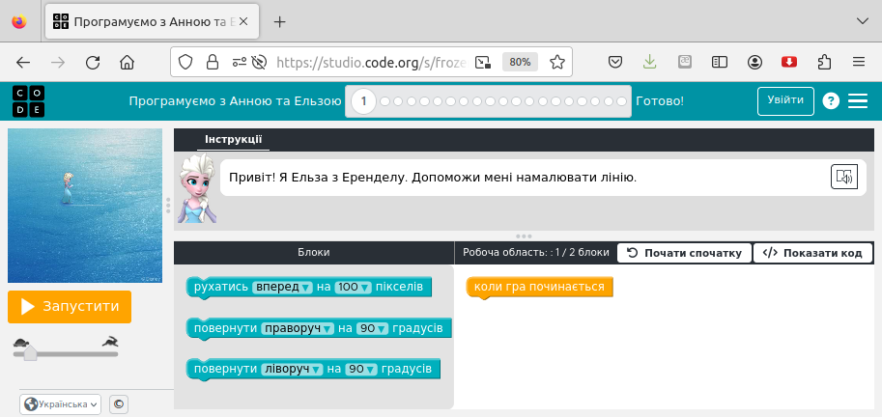Viewport: 882px width, 417px height.
Task: Click the rabbit fast speed icon
Action: pyautogui.click(x=110, y=341)
